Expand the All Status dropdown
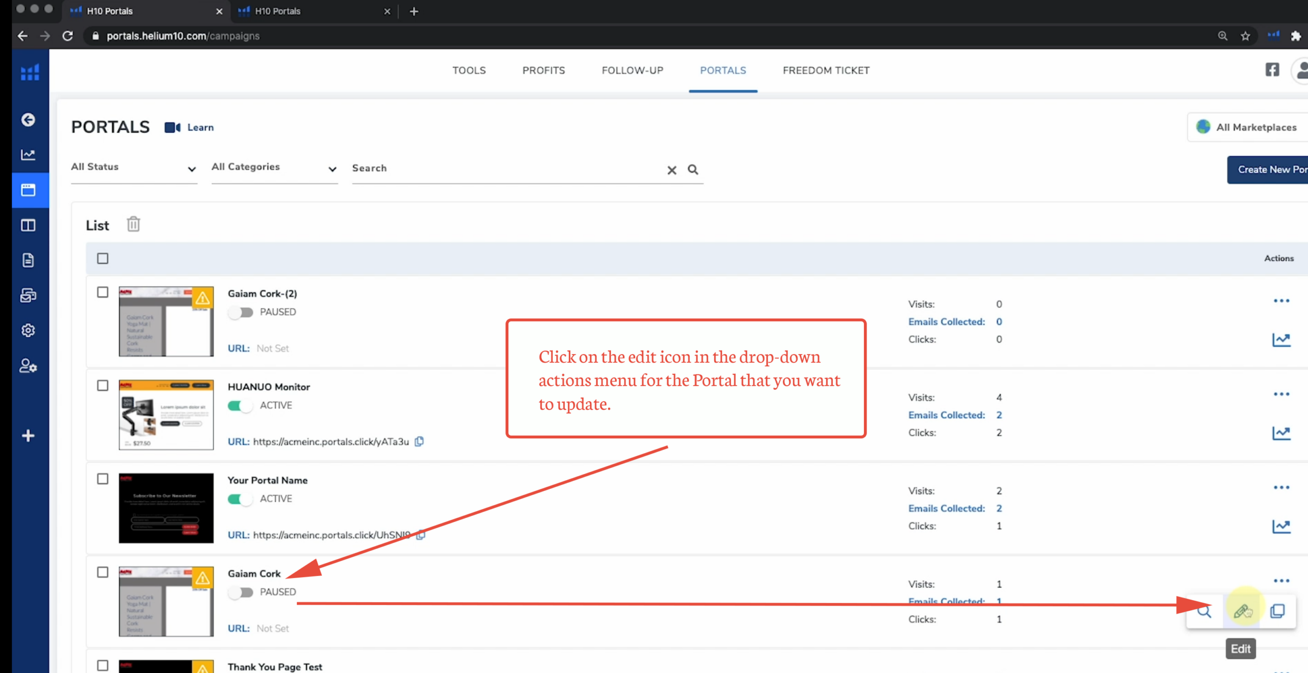This screenshot has height=673, width=1308. (x=134, y=167)
